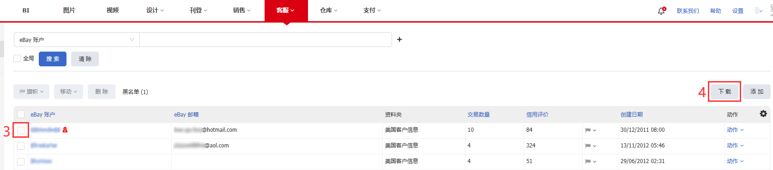
Task: Click the 添加 button
Action: point(757,92)
